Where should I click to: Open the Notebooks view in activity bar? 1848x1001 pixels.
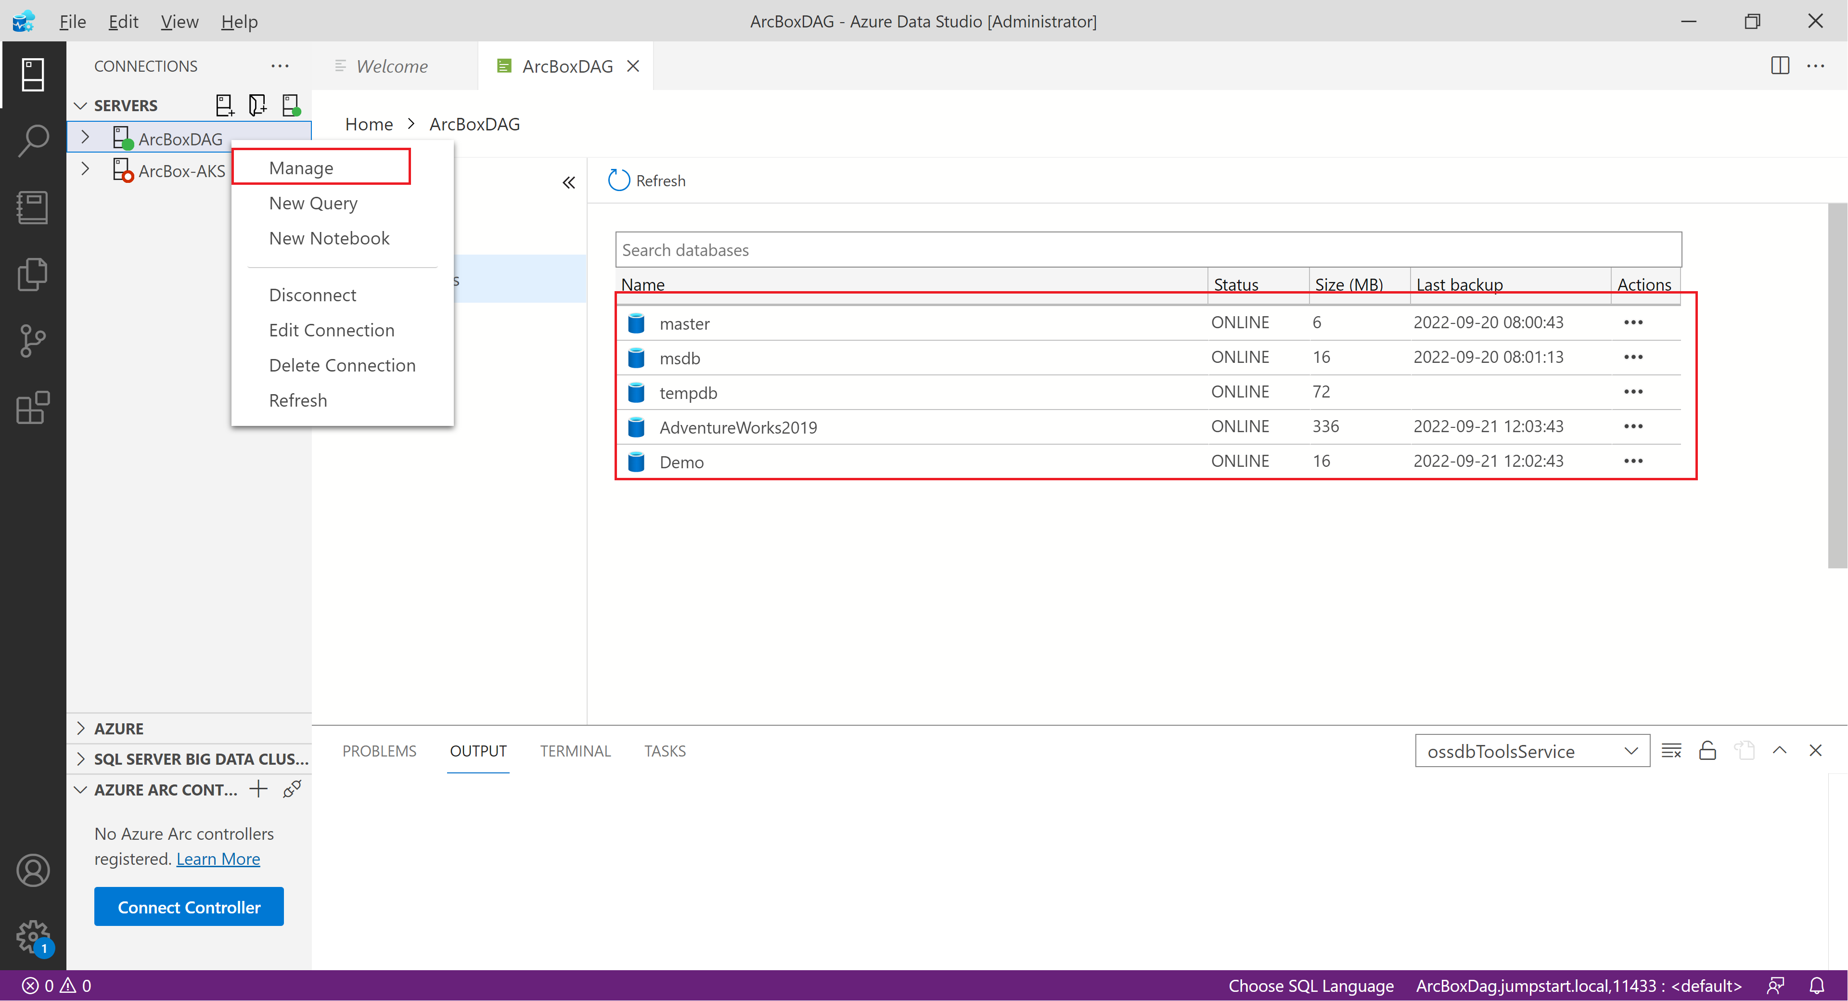[x=32, y=207]
